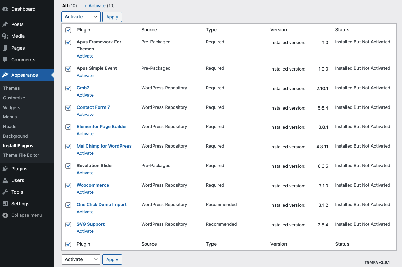Screen dimensions: 402x267
Task: Click the Users person icon
Action: 5,180
